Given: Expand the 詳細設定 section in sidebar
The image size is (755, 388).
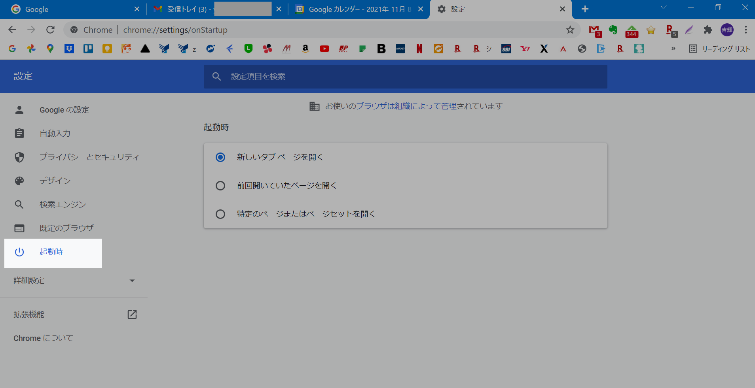Looking at the screenshot, I should (x=74, y=281).
